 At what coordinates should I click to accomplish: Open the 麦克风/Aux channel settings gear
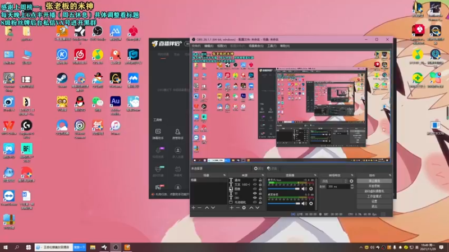tap(311, 189)
